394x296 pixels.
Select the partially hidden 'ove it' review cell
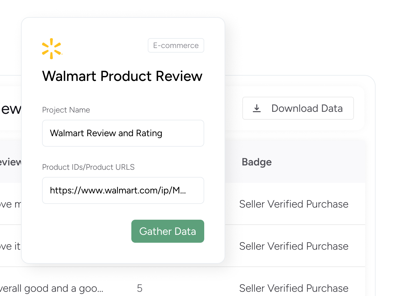[11, 246]
